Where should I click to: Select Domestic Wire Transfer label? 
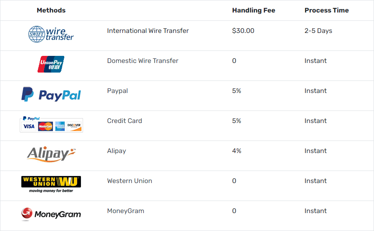143,61
